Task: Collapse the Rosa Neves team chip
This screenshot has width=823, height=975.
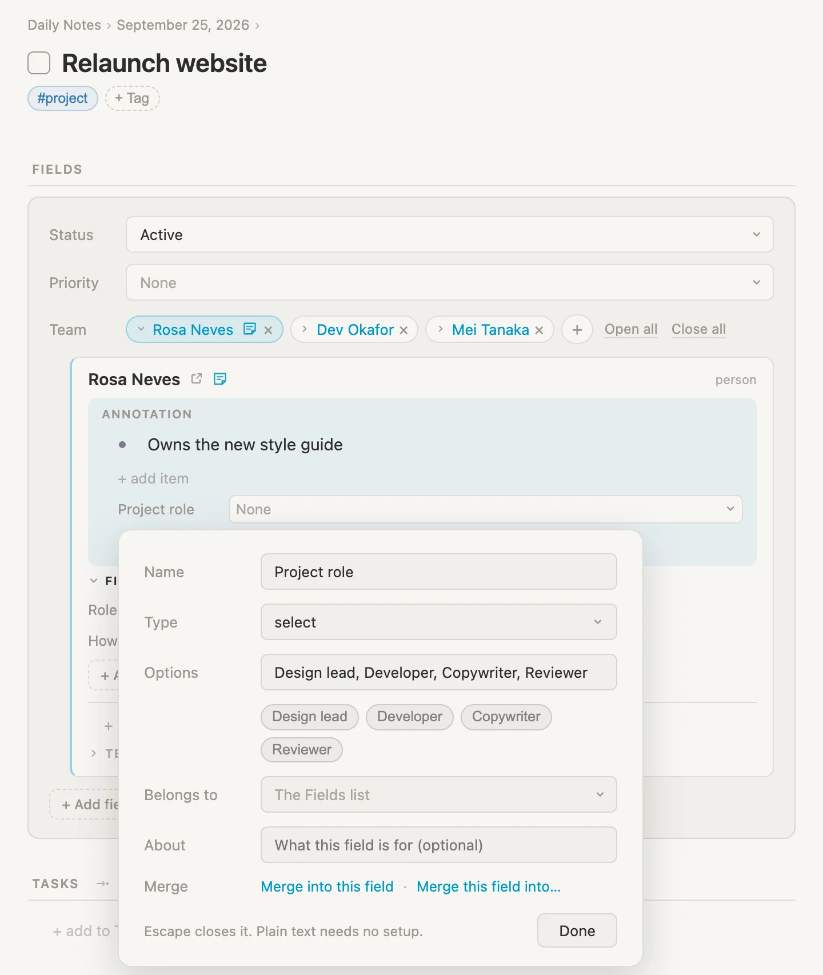Action: pyautogui.click(x=141, y=329)
